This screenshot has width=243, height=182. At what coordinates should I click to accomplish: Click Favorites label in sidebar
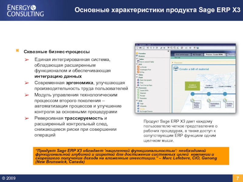(142, 54)
